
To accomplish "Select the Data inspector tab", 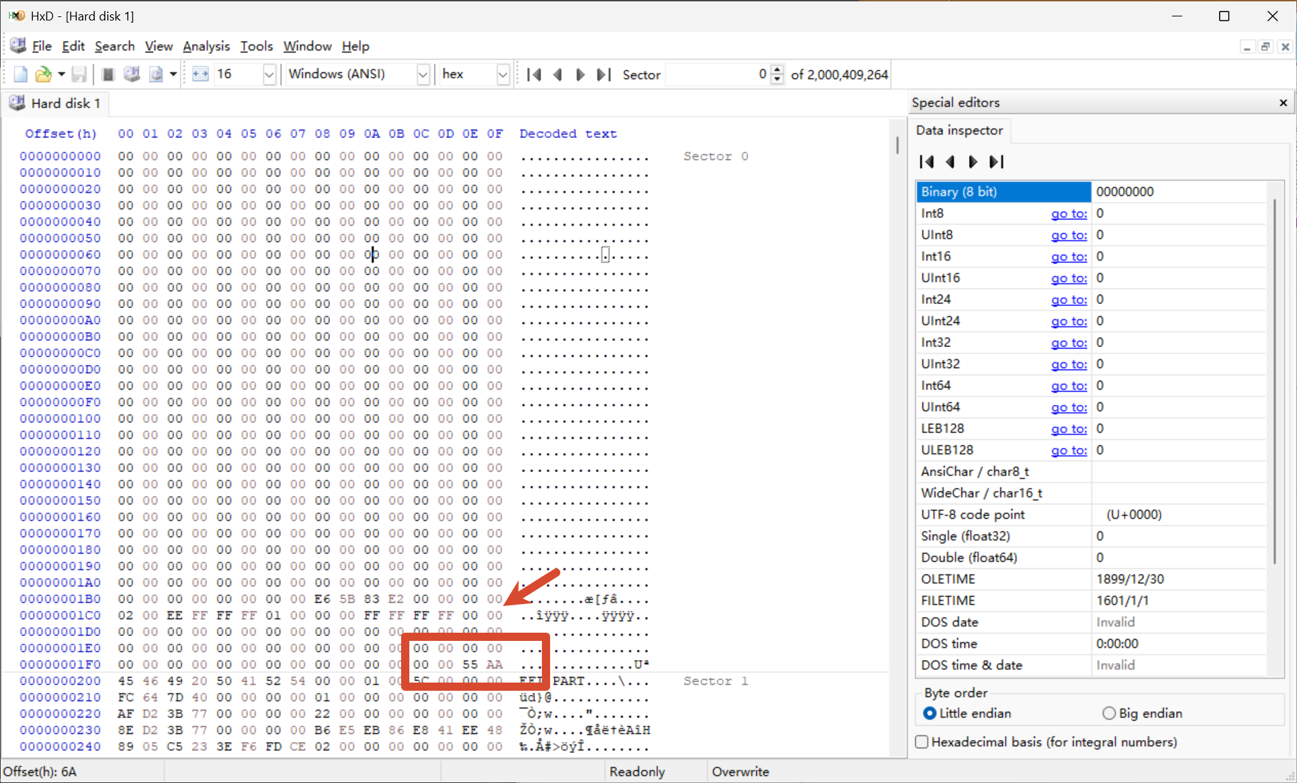I will pos(959,130).
